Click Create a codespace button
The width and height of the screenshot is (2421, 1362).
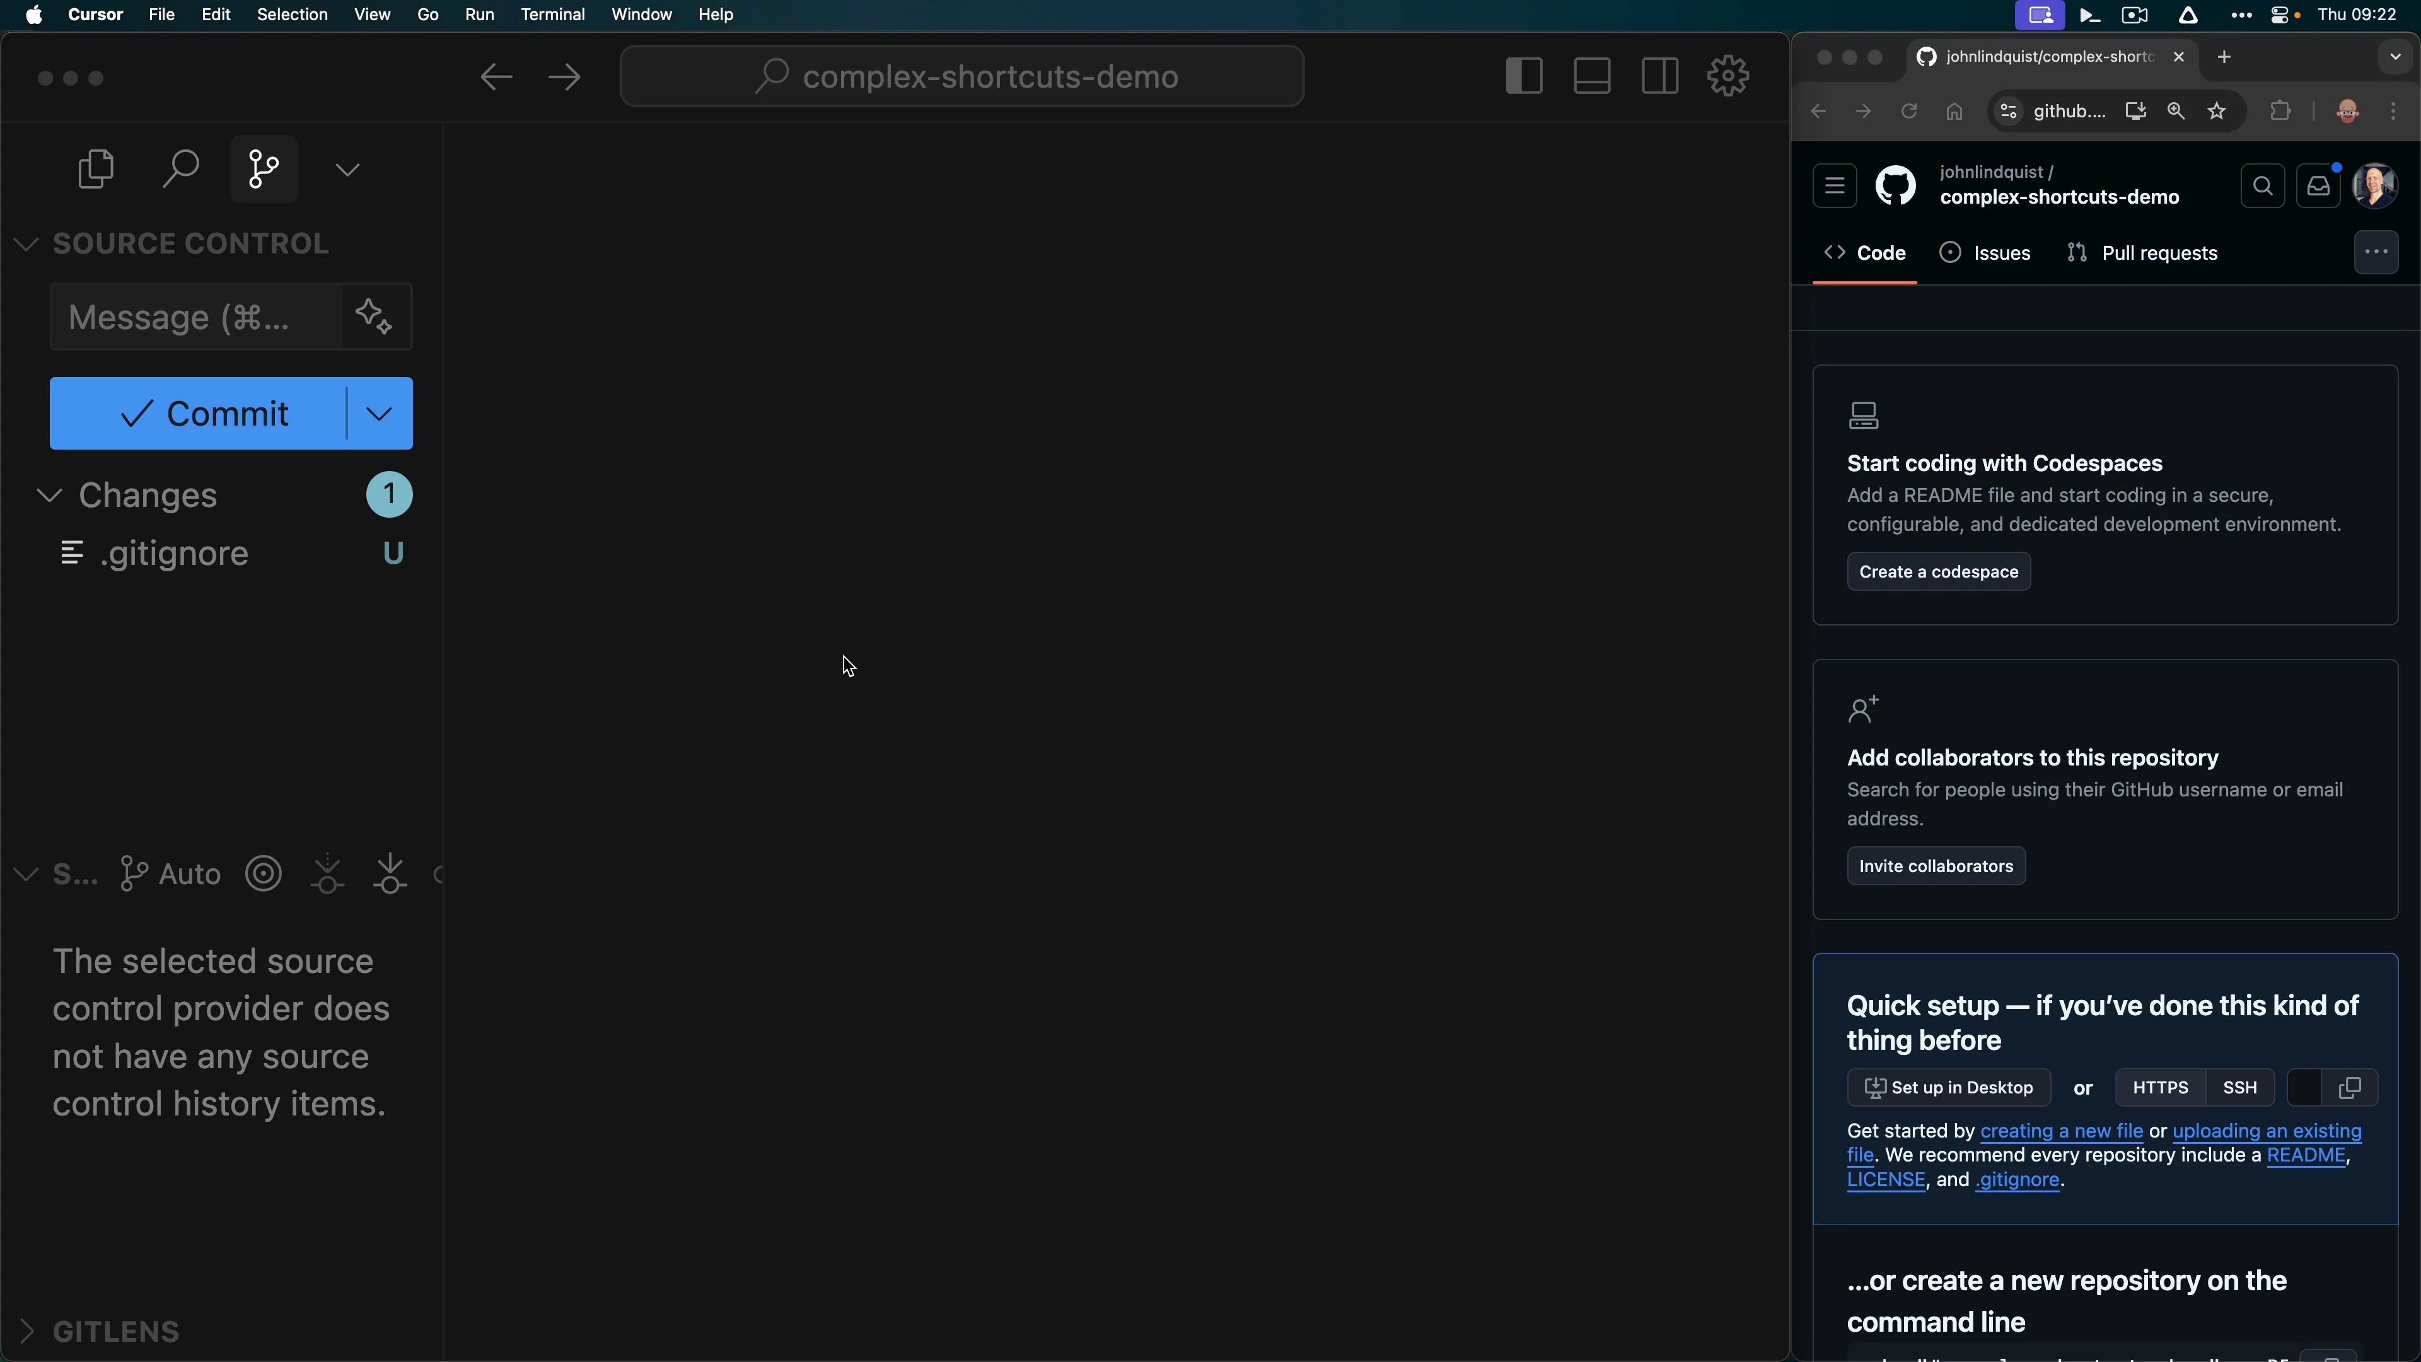click(x=1938, y=571)
